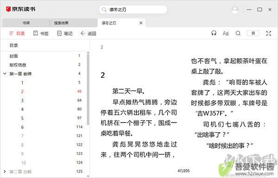Click the 第一章 套牌 chapter title
Screen dimensions: 278x178
click(20, 74)
